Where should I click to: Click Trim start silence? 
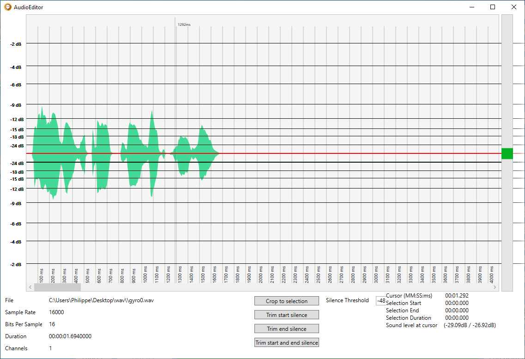tap(286, 315)
